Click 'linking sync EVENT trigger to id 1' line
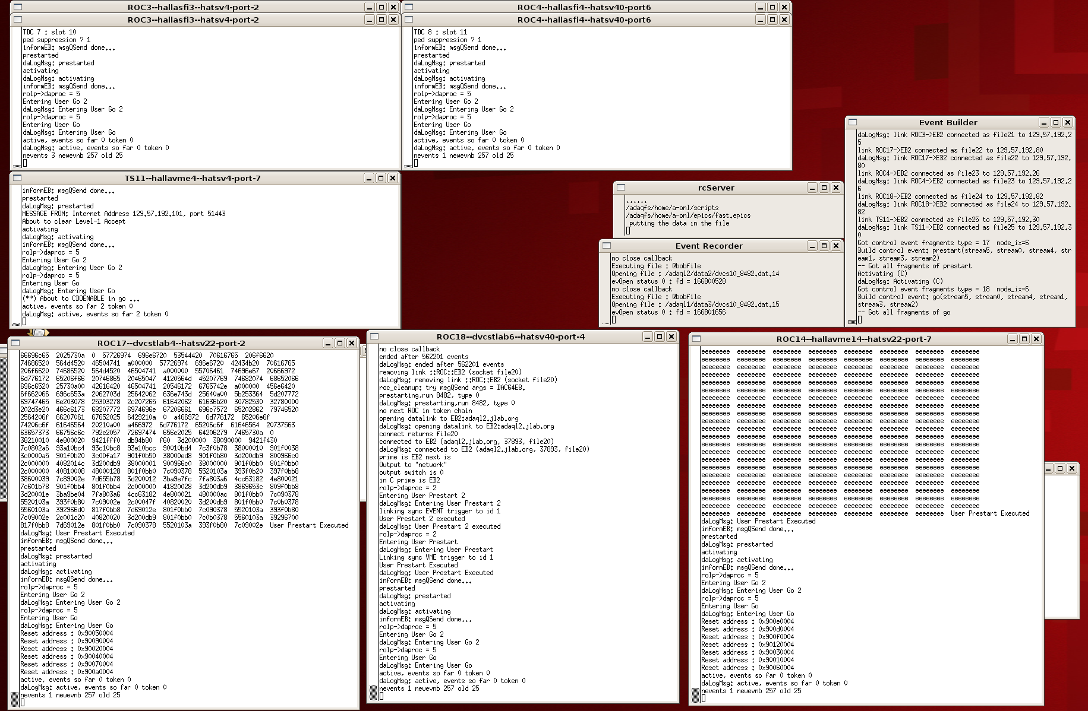 tap(440, 511)
